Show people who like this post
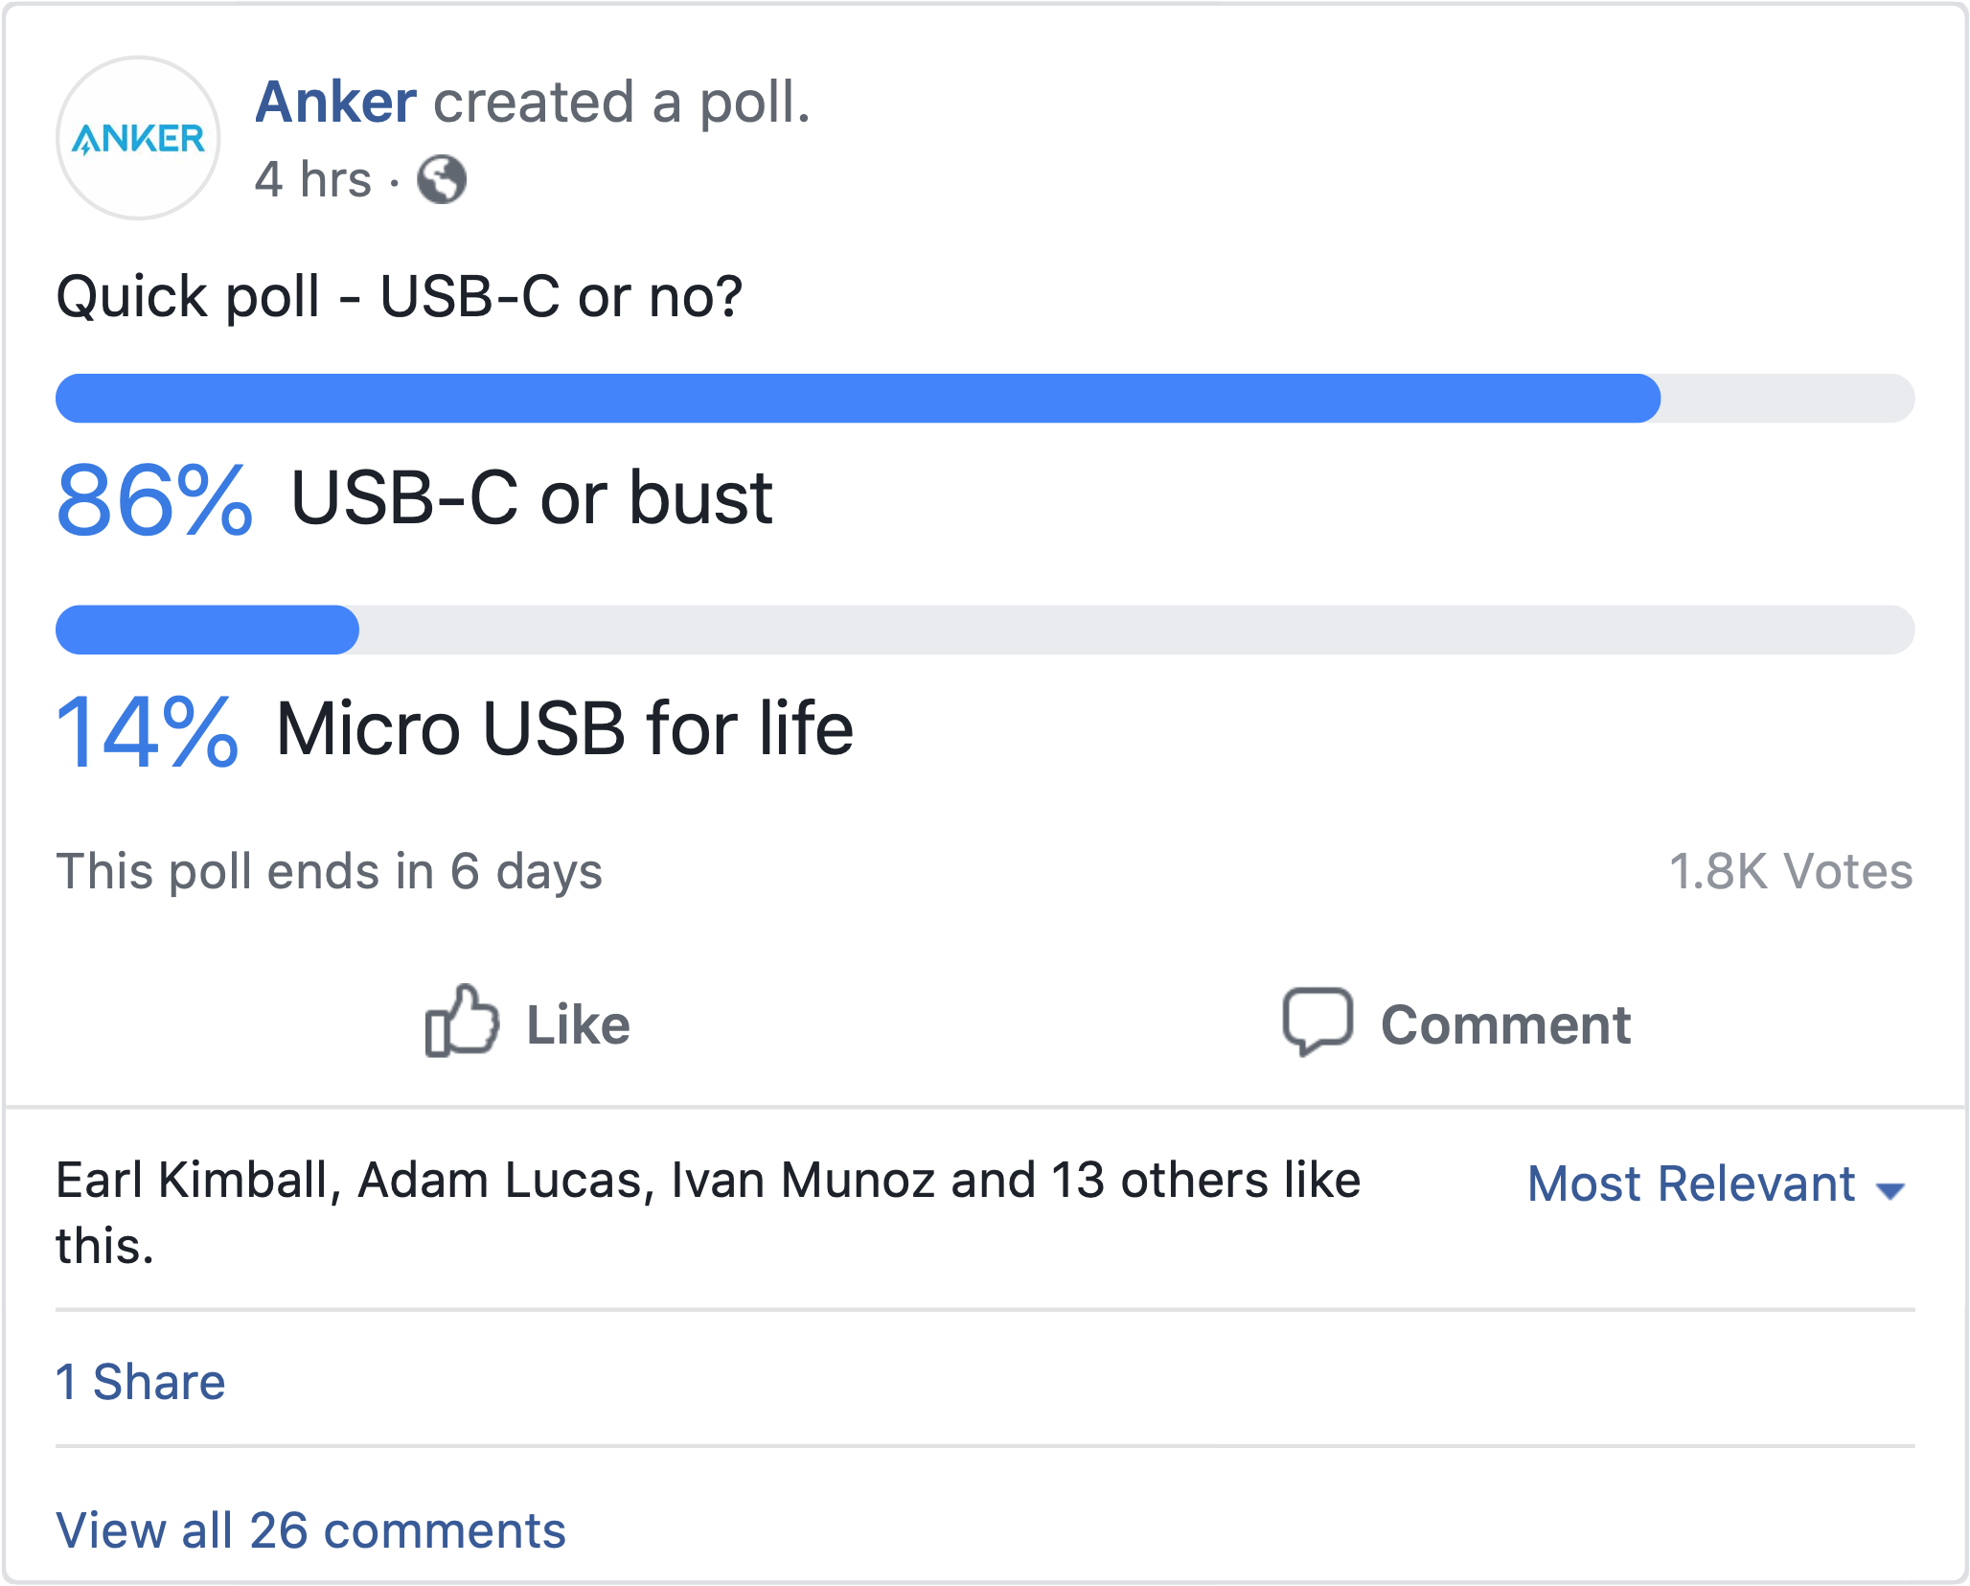The height and width of the screenshot is (1586, 1970). (708, 1212)
